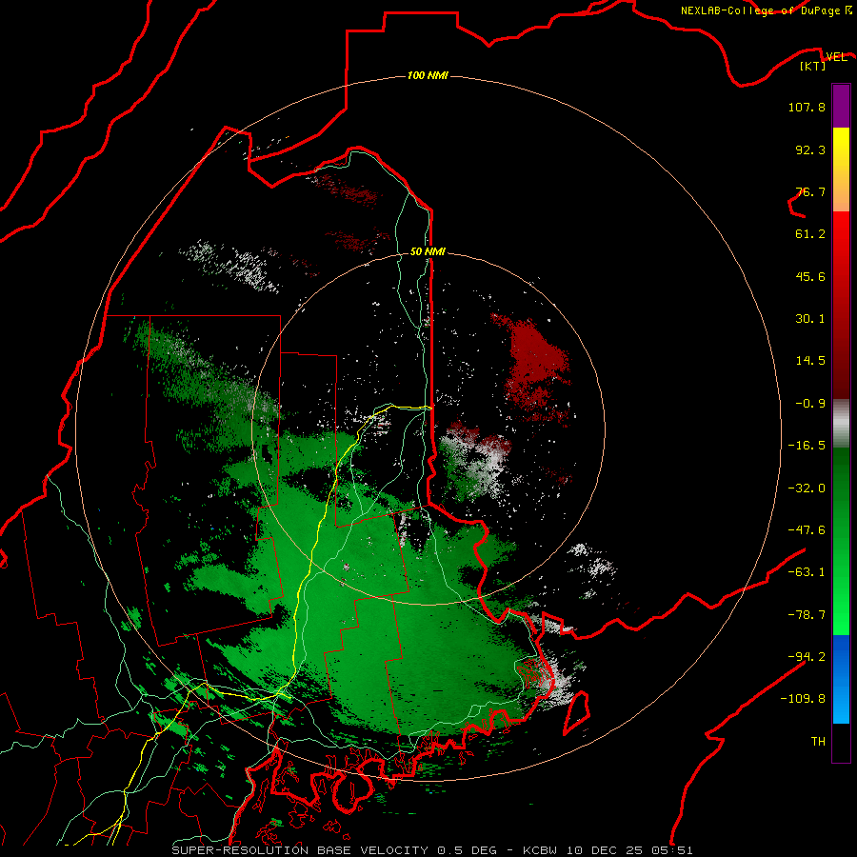Click the purple segment of velocity color bar
This screenshot has width=857, height=857.
[x=841, y=106]
